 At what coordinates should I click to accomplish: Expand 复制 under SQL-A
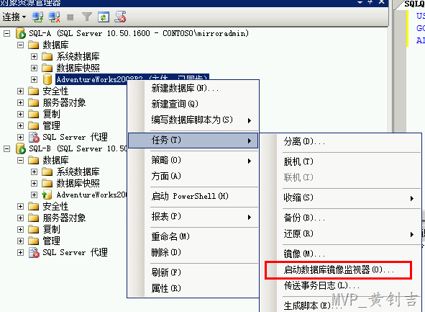(x=20, y=115)
